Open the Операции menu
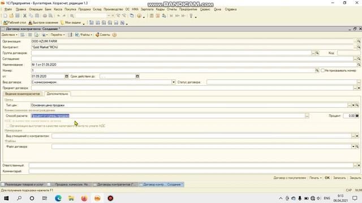The width and height of the screenshot is (362, 203). click(36, 9)
